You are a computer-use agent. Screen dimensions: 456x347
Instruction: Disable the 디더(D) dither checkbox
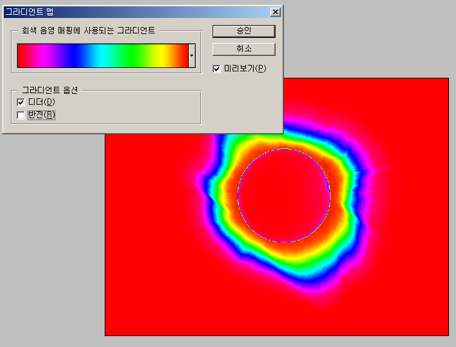pos(21,102)
